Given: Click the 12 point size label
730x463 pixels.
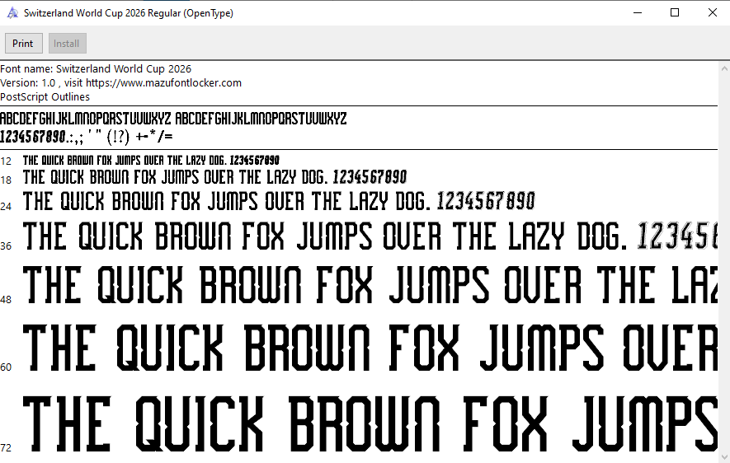Looking at the screenshot, I should [x=7, y=161].
